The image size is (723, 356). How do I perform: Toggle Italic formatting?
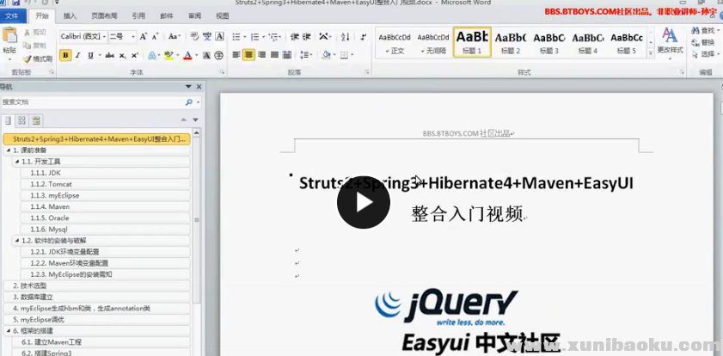point(79,55)
